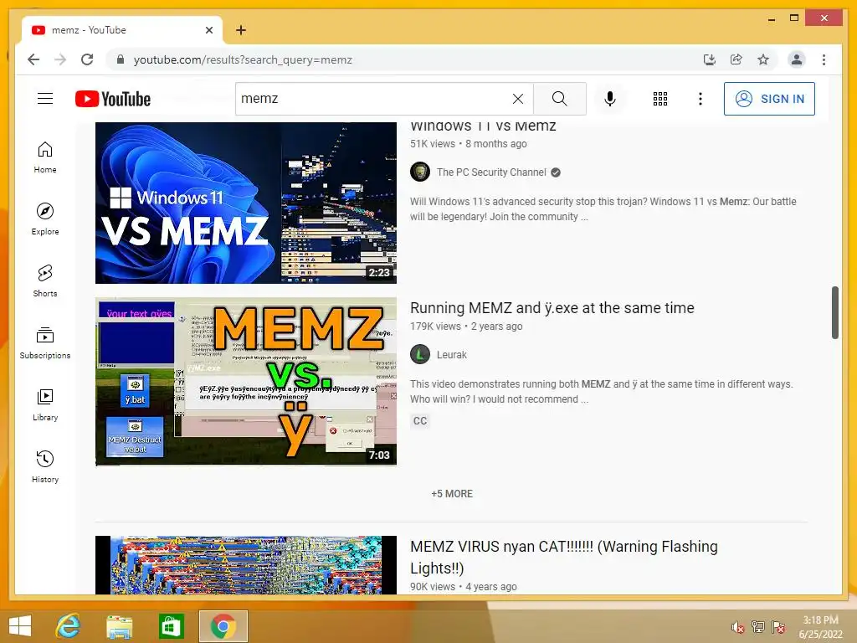
Task: Go to Home in the sidebar
Action: tap(45, 157)
